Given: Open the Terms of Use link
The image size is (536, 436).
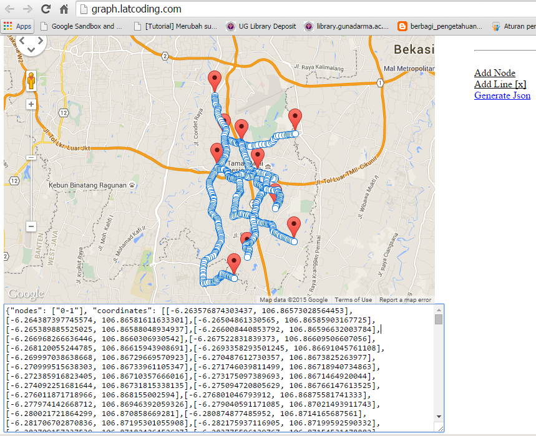Looking at the screenshot, I should tap(353, 299).
